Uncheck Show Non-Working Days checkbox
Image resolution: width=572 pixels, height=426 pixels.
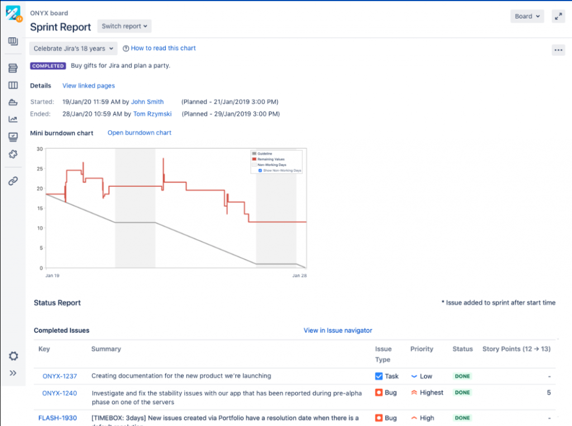tap(260, 171)
